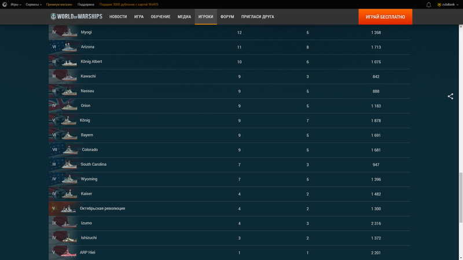This screenshot has width=463, height=260.
Task: Open the Сервисы dropdown menu
Action: 34,5
